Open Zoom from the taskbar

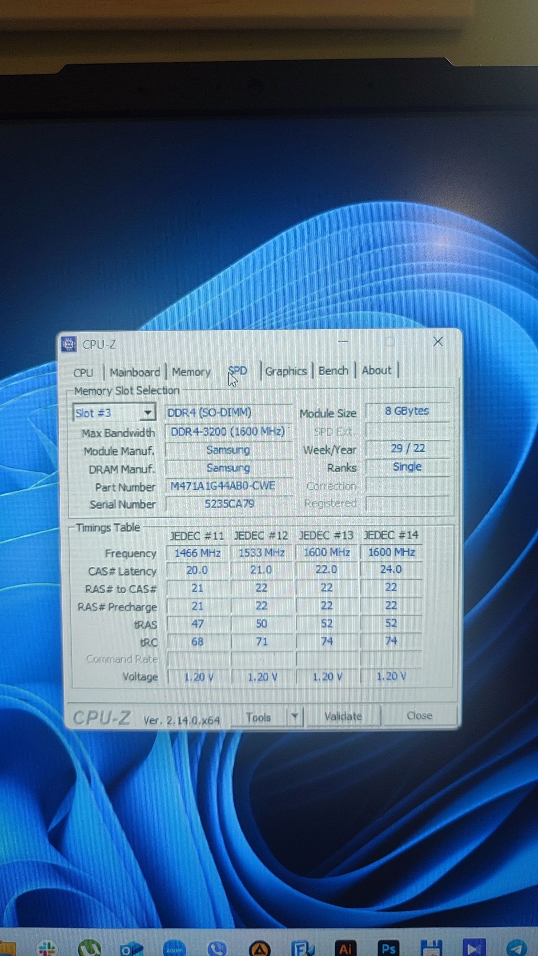point(174,948)
